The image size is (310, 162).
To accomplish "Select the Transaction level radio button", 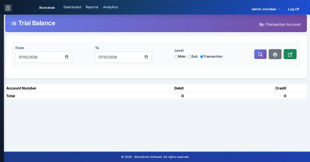I will 202,57.
